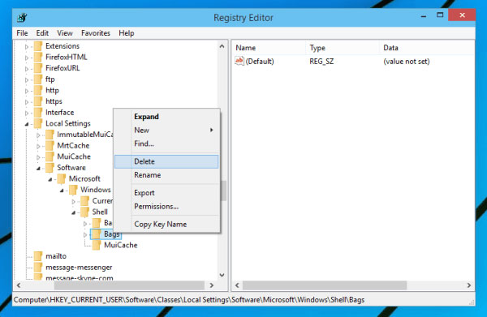Click the mailto folder icon
The height and width of the screenshot is (317, 487).
coord(38,256)
